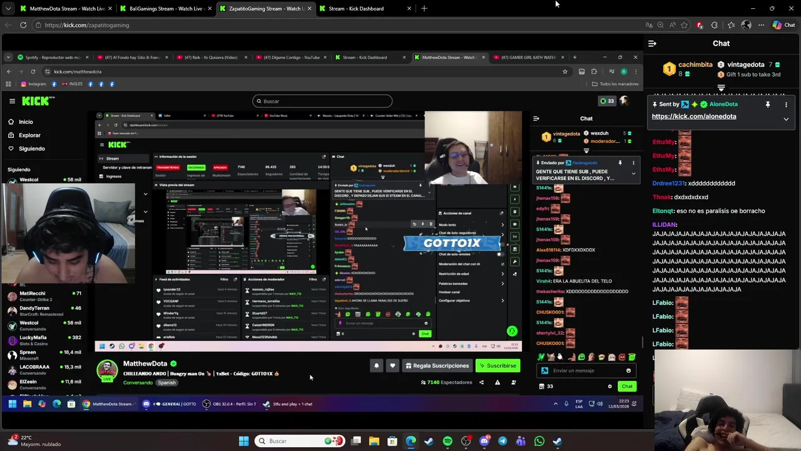Open the Stream - Kick Dashboard tab

point(365,9)
